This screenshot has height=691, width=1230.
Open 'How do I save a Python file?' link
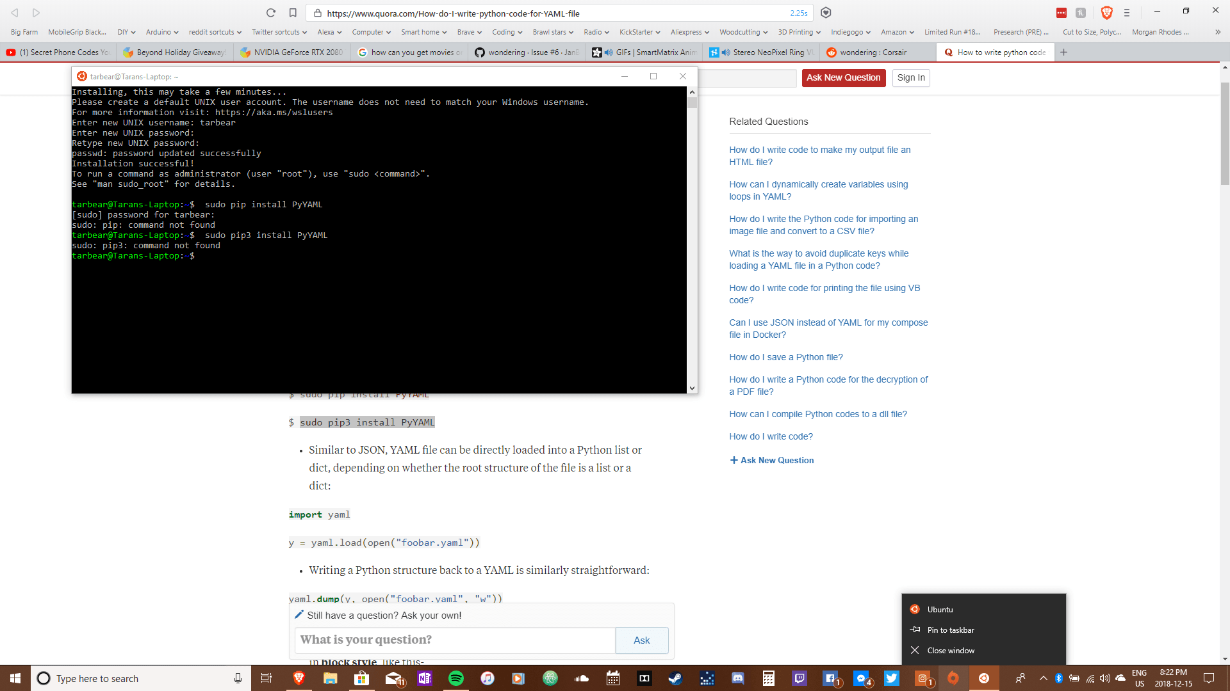pyautogui.click(x=785, y=357)
